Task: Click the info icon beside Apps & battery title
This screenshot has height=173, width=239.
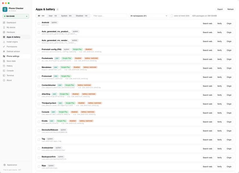Action: point(57,9)
